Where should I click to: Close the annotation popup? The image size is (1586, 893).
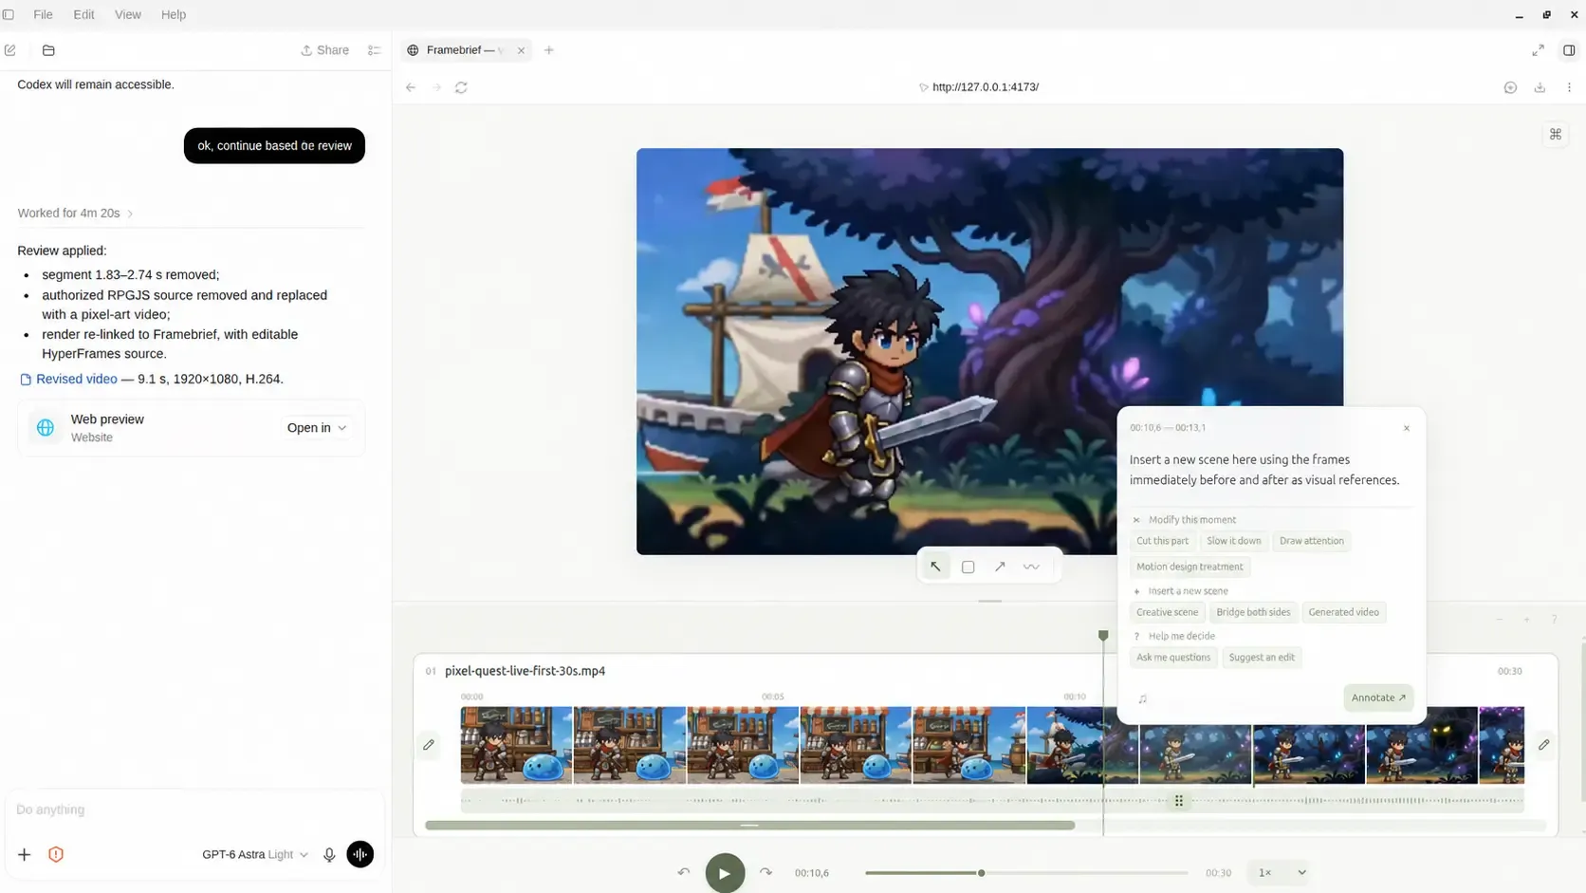click(x=1407, y=428)
